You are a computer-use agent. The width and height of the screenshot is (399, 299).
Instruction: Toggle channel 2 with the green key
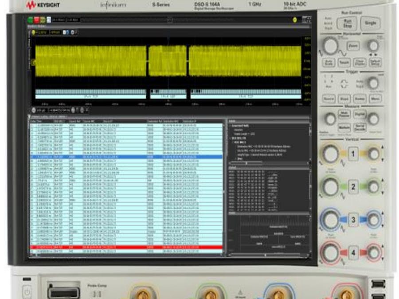pyautogui.click(x=353, y=187)
